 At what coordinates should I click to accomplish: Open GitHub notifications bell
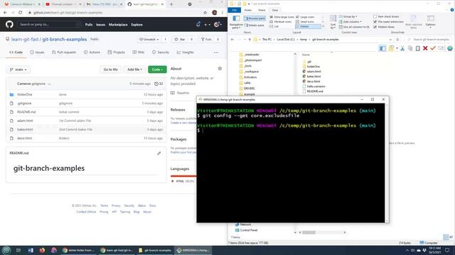(x=198, y=25)
